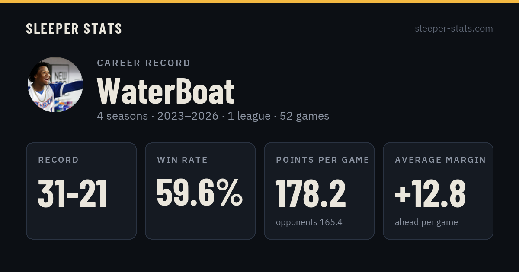Open the AVERAGE MARGIN stat card
This screenshot has height=272, width=519.
(438, 191)
